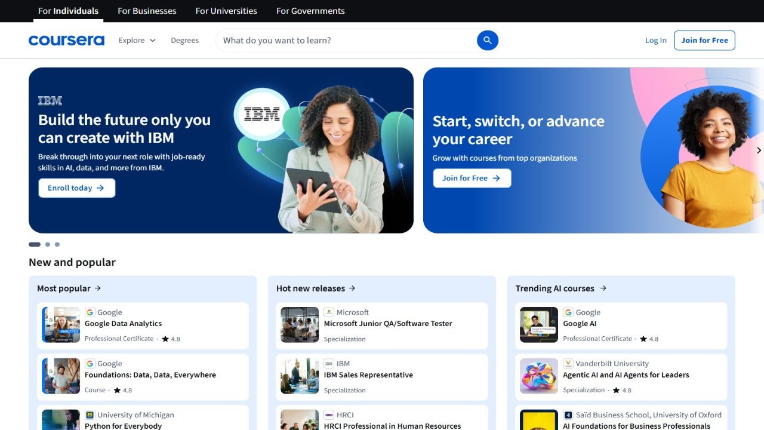
Task: Click the star rating on Foundations card
Action: [123, 390]
